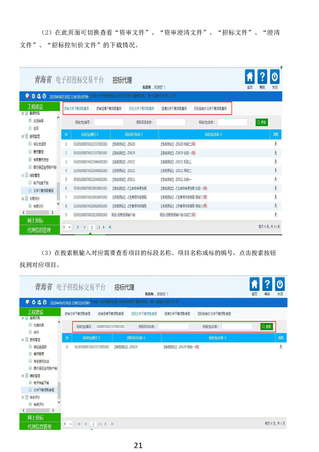Viewport: 319px width, 452px height.
Task: Click 首页 home icon in upper screenshot
Action: (250, 77)
